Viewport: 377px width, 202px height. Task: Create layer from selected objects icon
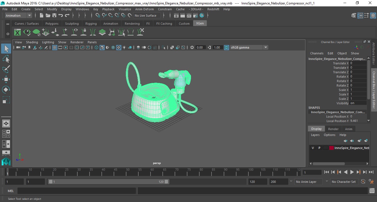coord(366,141)
